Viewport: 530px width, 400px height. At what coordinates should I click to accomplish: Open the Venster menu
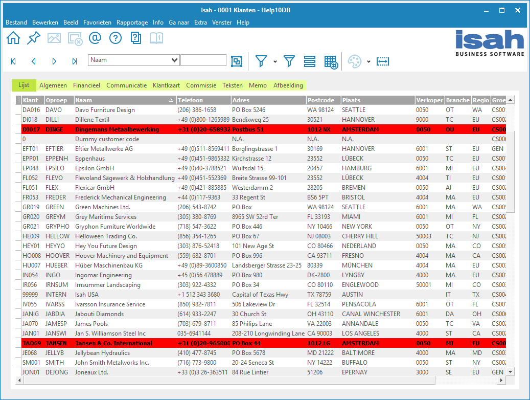tap(222, 23)
